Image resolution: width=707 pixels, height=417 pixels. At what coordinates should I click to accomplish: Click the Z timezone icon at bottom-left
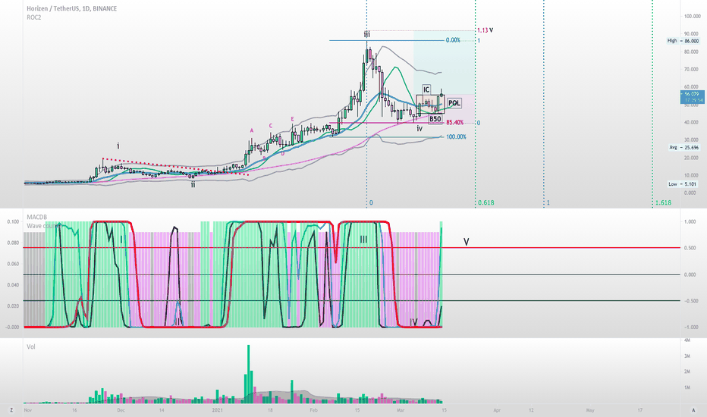[x=11, y=409]
